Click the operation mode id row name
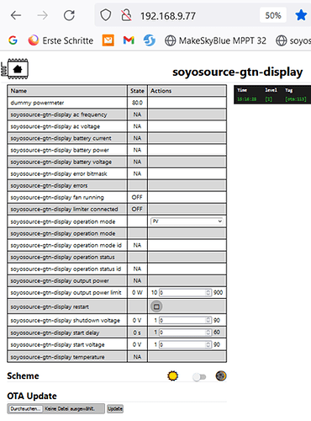Screen dimensions: 311x421 click(66, 245)
